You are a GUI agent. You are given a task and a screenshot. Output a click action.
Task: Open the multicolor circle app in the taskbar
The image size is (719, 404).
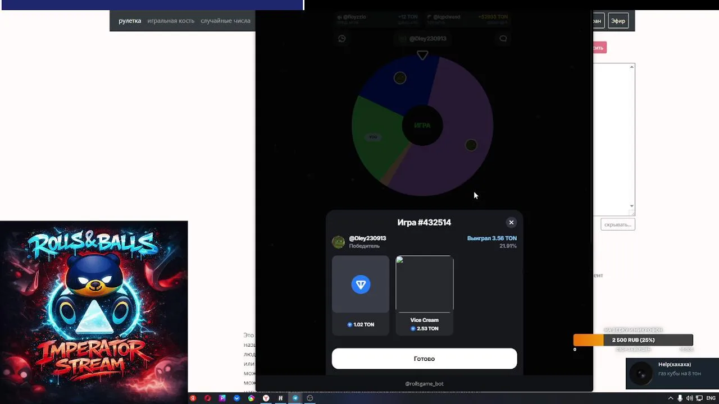[251, 398]
